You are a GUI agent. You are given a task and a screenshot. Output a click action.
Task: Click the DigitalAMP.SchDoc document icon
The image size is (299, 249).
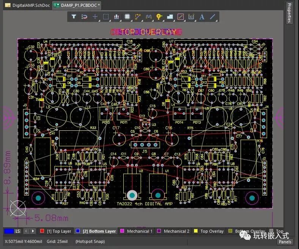coord(8,5)
